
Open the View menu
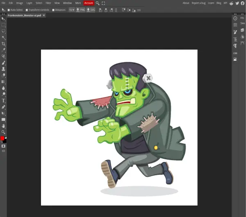pyautogui.click(x=57, y=3)
